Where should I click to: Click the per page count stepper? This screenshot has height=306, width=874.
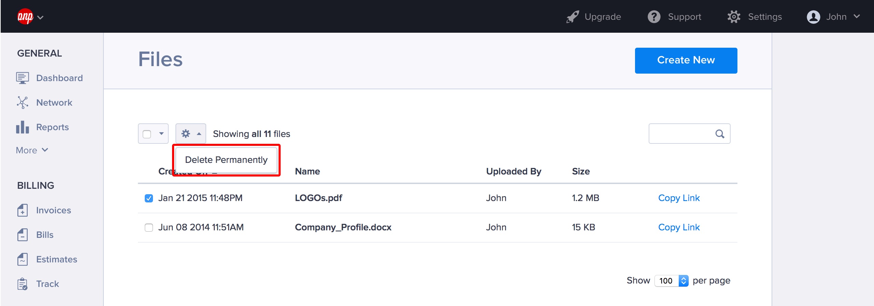click(683, 280)
